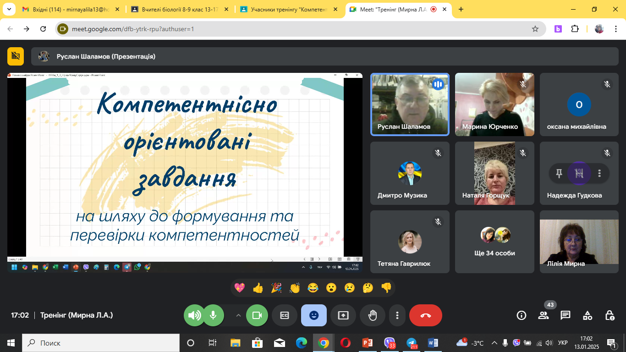
Task: Open more options three-dot menu in call bar
Action: tap(397, 315)
